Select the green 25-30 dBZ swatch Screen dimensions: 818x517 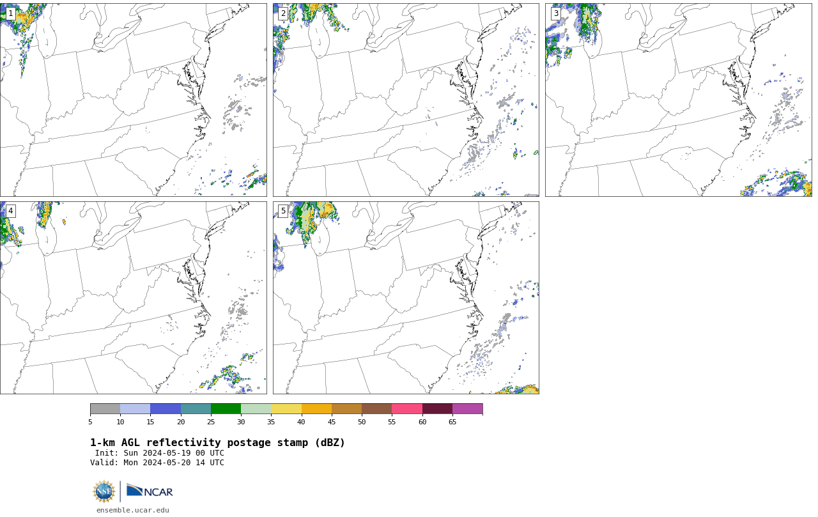pos(226,409)
